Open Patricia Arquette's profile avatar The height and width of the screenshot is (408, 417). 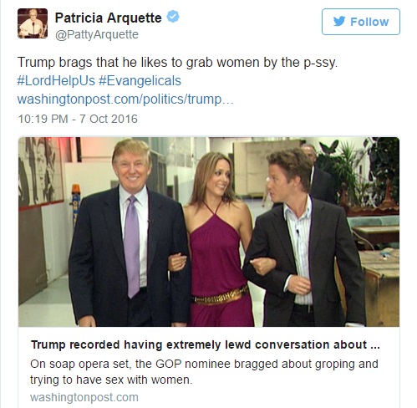point(33,23)
